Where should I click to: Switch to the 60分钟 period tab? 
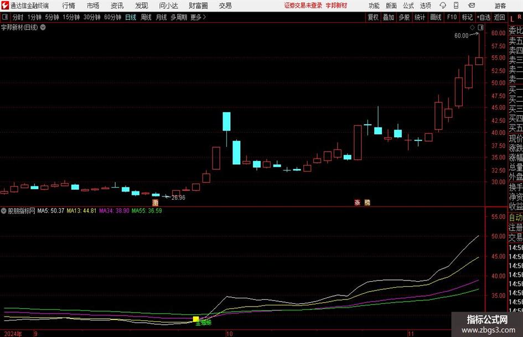113,17
